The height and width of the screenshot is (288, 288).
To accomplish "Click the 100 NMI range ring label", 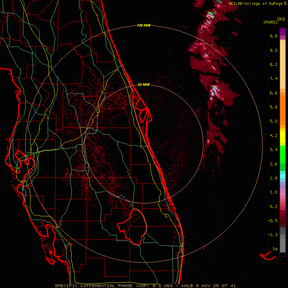I will (144, 25).
